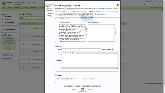Click the magnifier icon beside Periodo
This screenshot has height=93, width=165.
coord(57,14)
